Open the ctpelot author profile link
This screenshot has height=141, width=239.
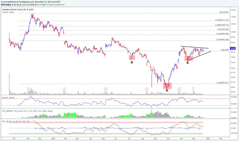[4, 2]
